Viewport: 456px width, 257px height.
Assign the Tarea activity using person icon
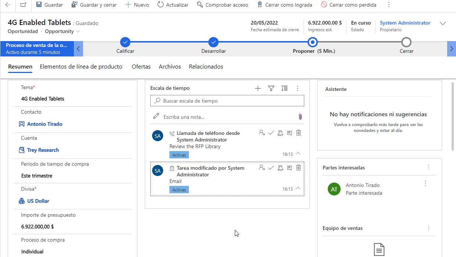[262, 168]
